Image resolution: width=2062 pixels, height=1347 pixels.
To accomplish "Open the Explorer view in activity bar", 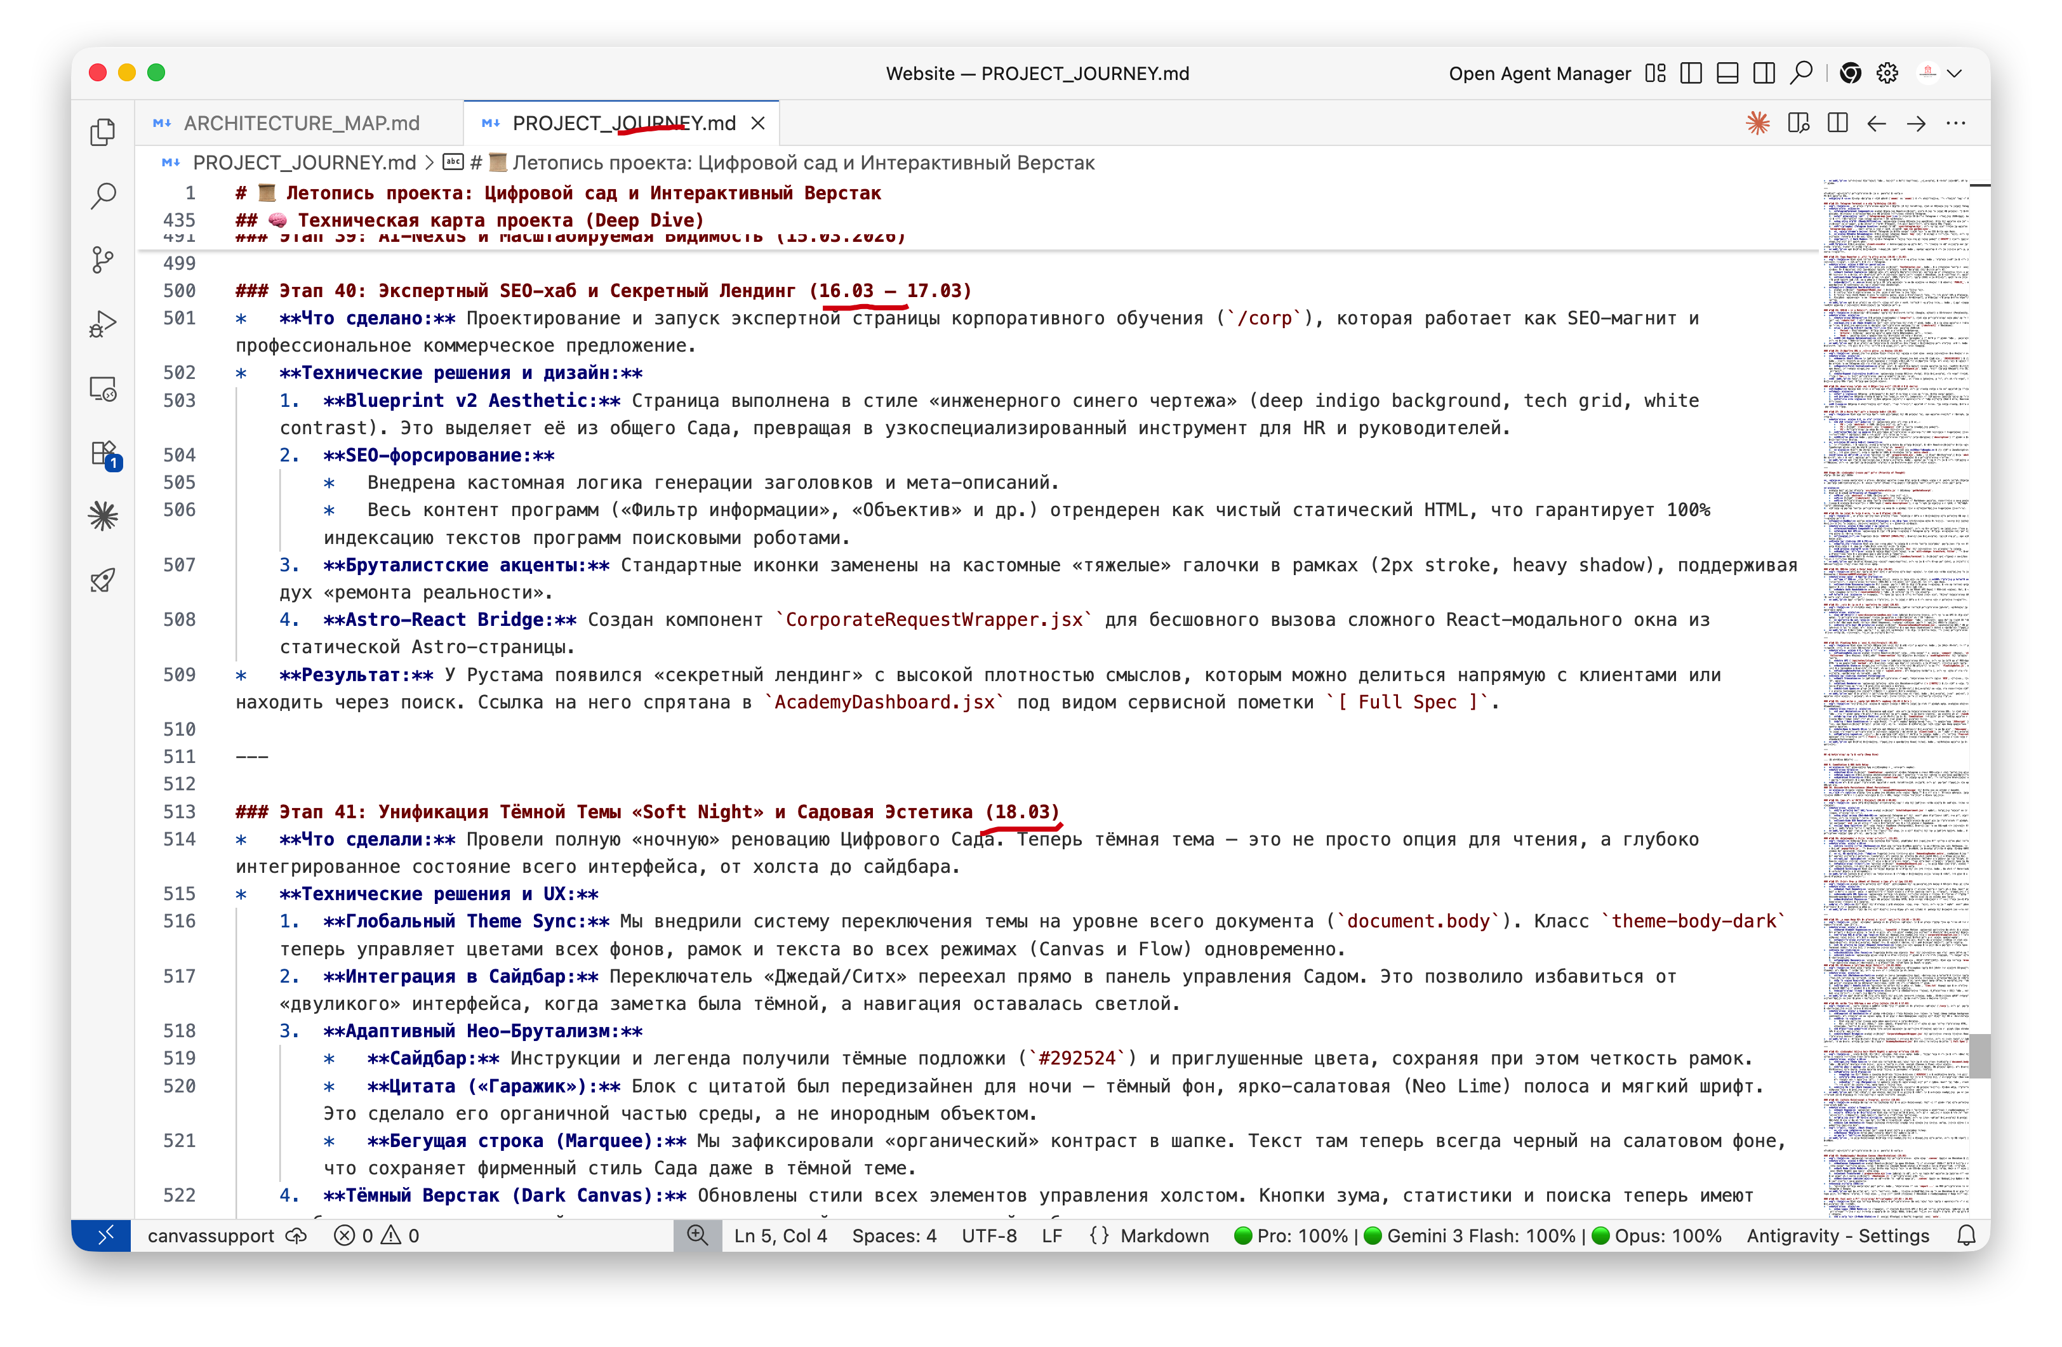I will coord(103,131).
